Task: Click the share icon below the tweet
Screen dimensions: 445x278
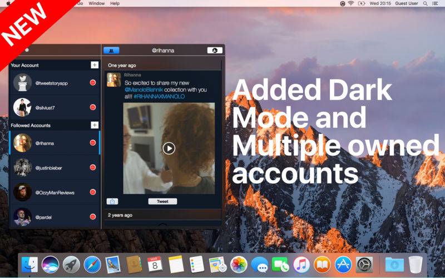Action: tap(112, 201)
